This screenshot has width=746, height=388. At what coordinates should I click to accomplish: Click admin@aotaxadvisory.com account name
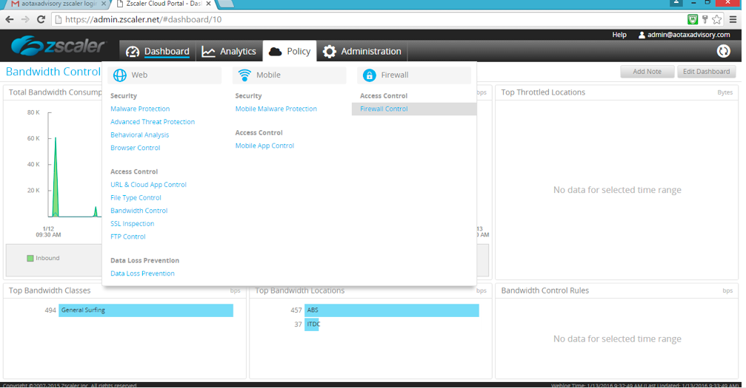coord(688,35)
